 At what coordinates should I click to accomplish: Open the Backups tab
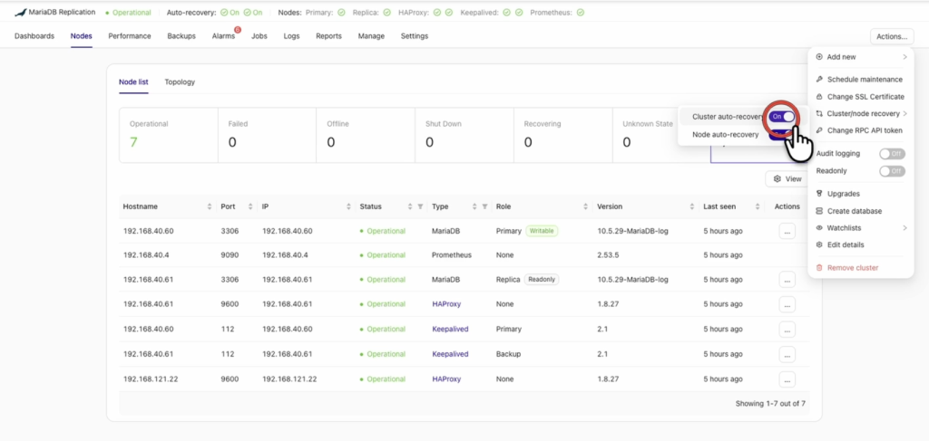point(181,36)
